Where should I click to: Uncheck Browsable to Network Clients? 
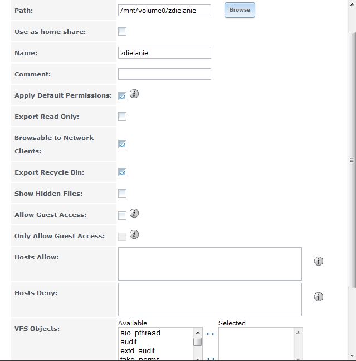tap(122, 145)
